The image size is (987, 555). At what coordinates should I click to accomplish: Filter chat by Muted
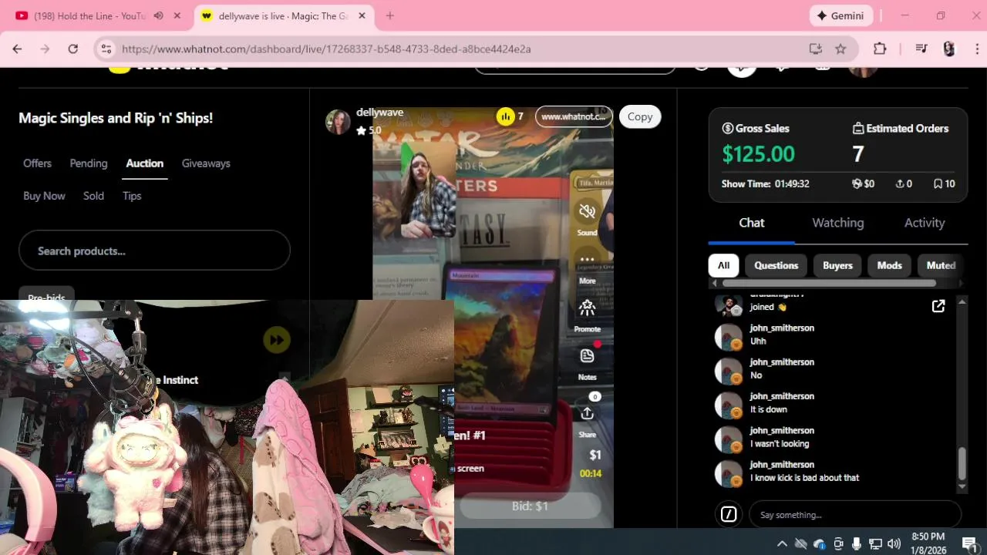tap(941, 265)
